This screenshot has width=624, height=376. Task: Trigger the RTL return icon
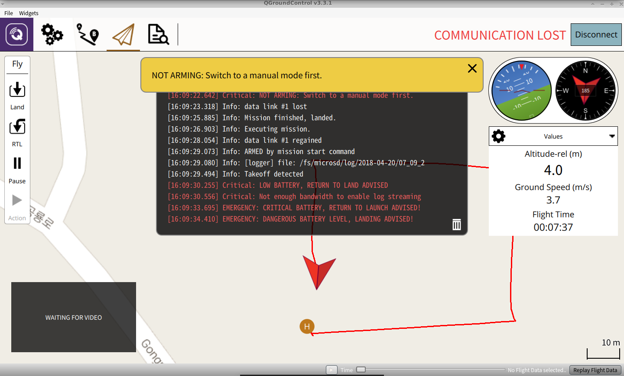[17, 127]
